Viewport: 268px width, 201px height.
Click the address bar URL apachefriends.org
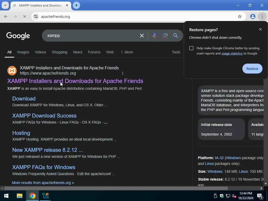(x=55, y=16)
